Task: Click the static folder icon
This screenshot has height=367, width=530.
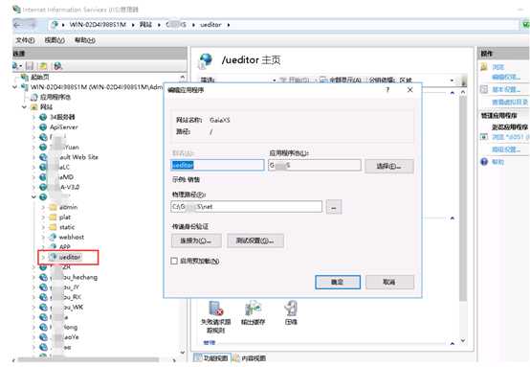Action: pyautogui.click(x=53, y=227)
